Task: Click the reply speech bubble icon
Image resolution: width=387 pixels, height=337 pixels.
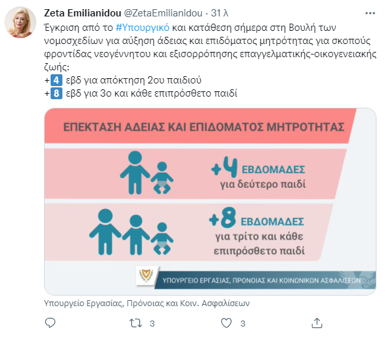Action: 50,323
